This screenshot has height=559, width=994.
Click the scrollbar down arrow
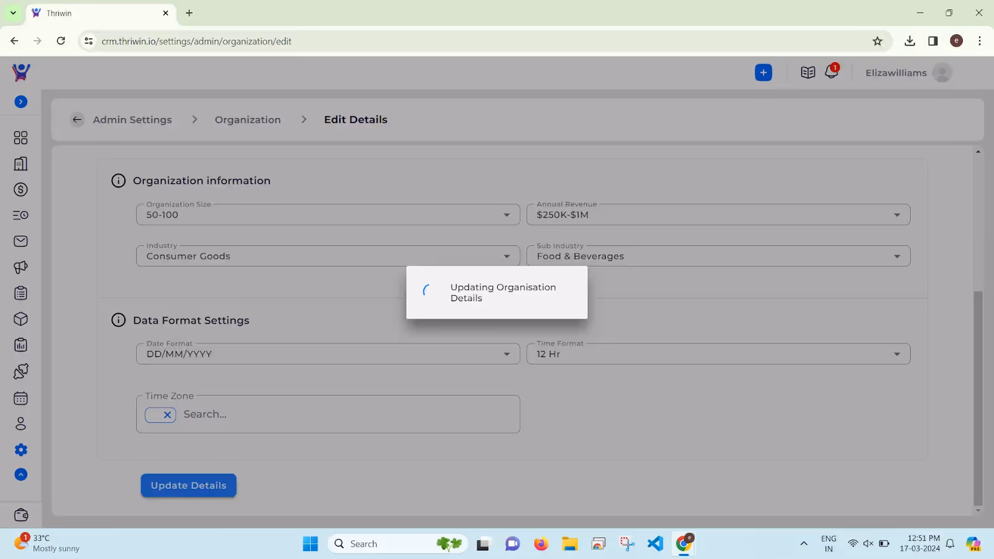tap(978, 511)
